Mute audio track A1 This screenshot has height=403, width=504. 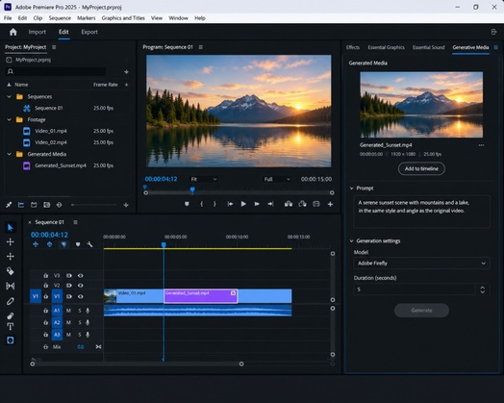[x=68, y=311]
